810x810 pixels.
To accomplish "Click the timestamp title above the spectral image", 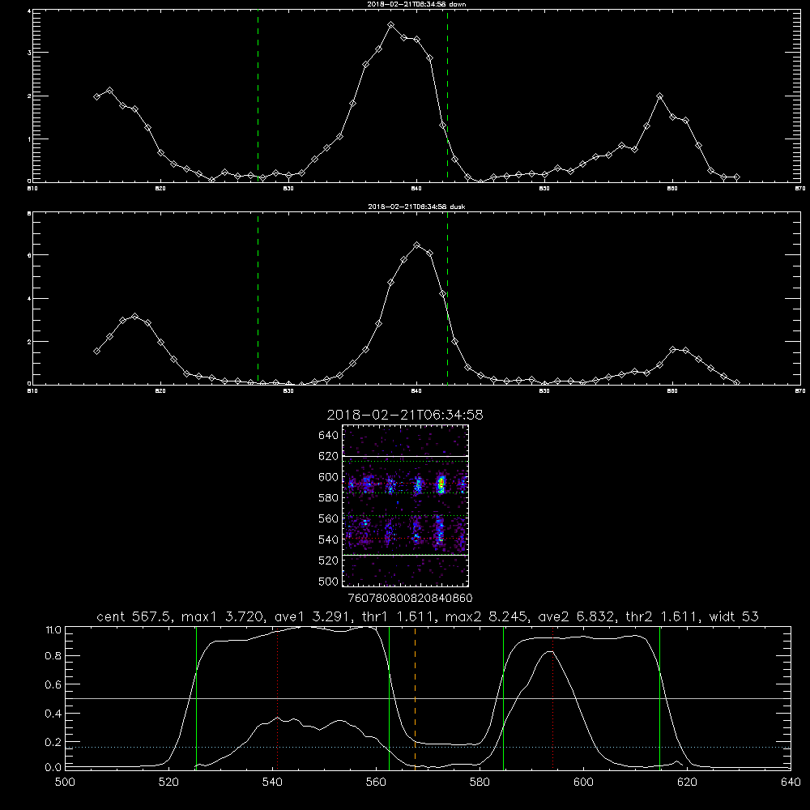I will [405, 415].
